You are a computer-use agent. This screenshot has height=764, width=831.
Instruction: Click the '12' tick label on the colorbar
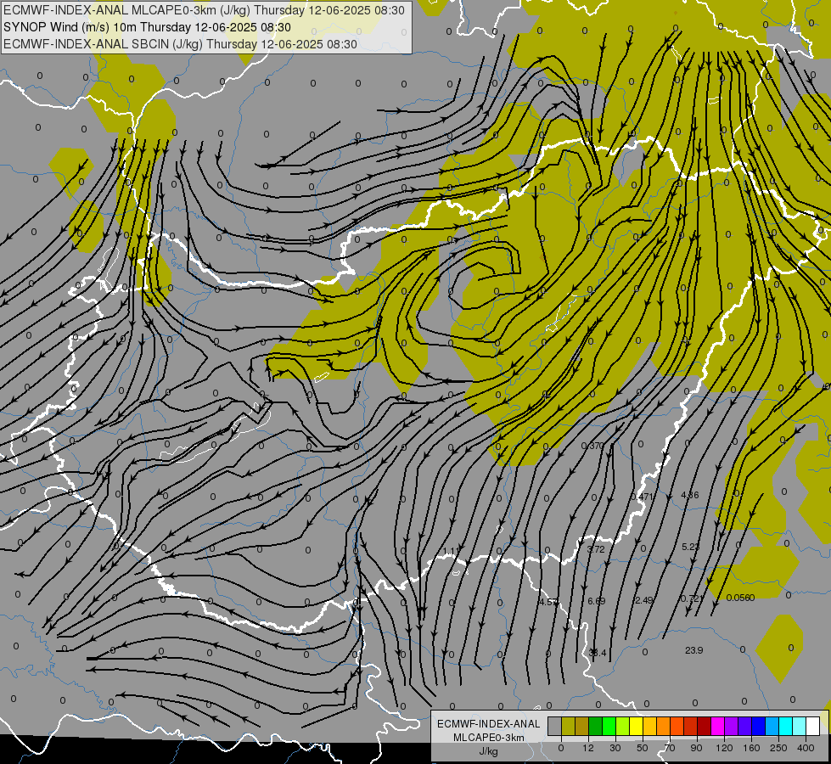(x=588, y=748)
